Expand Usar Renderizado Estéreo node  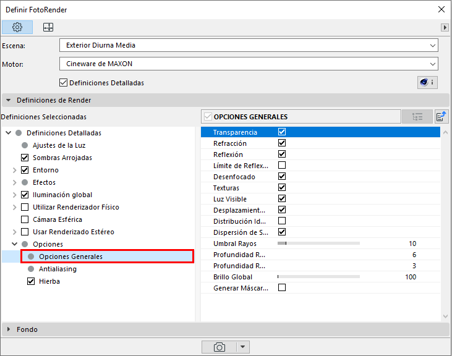(x=15, y=232)
